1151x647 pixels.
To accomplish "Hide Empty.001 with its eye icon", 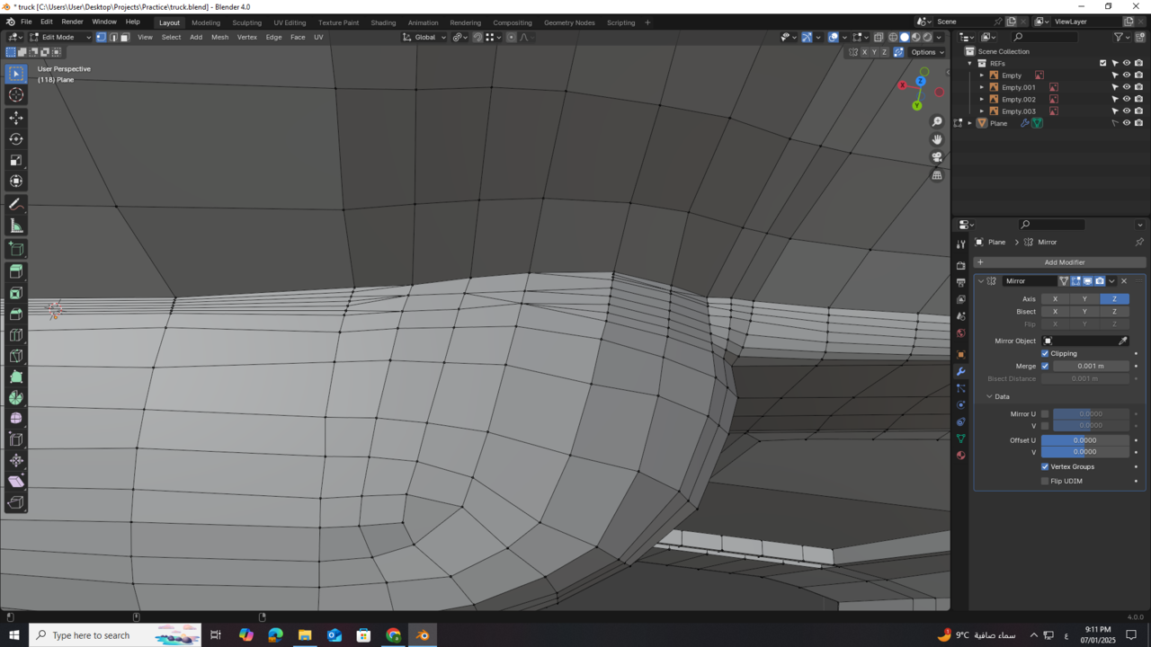I will coord(1127,87).
